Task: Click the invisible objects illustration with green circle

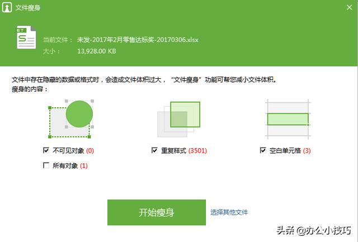Action: (71, 119)
